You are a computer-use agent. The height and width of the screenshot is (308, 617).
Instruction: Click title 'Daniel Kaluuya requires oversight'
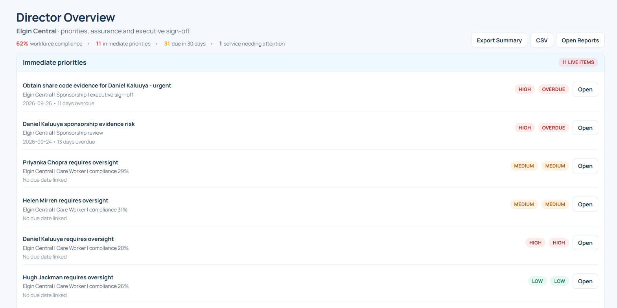[x=68, y=239]
